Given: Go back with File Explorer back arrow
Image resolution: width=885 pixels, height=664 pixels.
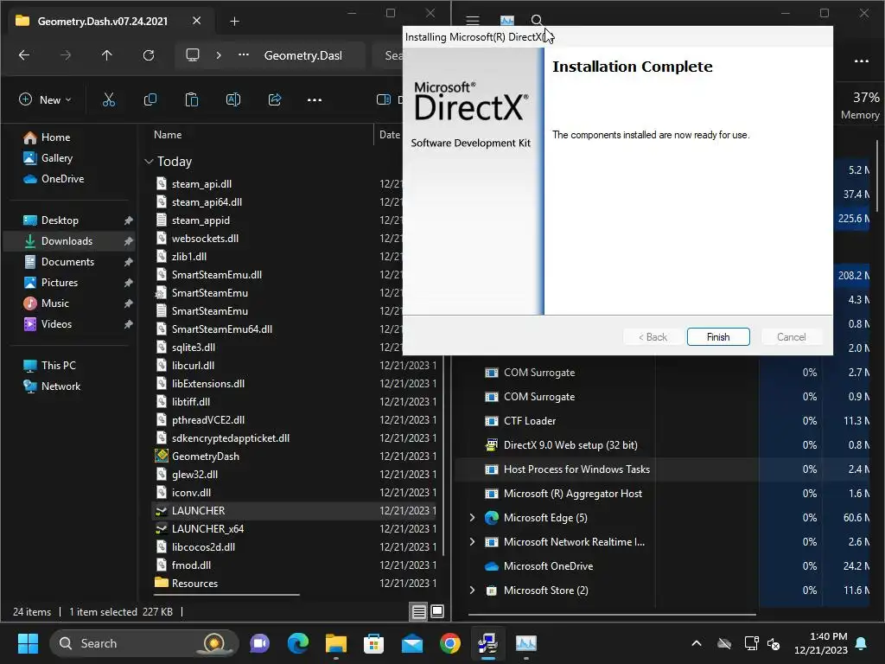Looking at the screenshot, I should (23, 54).
